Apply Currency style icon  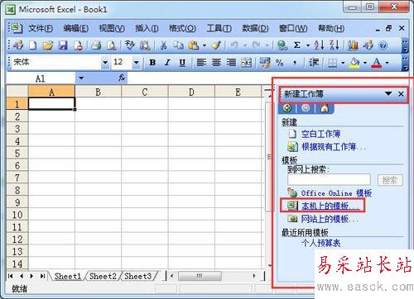(265, 63)
